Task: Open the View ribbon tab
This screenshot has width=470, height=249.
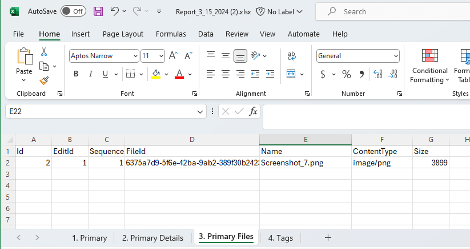Action: pos(267,34)
